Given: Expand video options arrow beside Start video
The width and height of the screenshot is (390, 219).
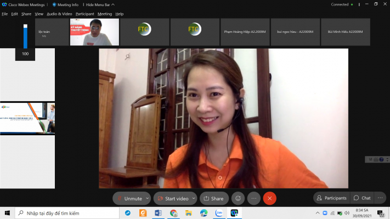Looking at the screenshot, I should tap(193, 198).
